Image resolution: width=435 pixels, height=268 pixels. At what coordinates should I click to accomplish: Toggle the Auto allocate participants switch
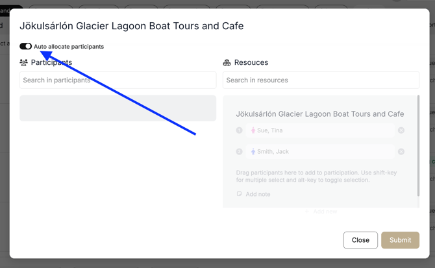[x=25, y=46]
